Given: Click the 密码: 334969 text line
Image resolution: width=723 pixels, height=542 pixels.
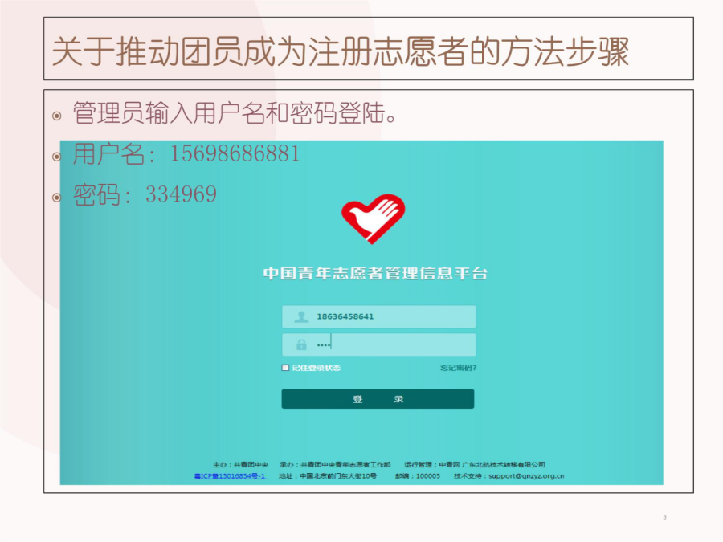Looking at the screenshot, I should (145, 194).
